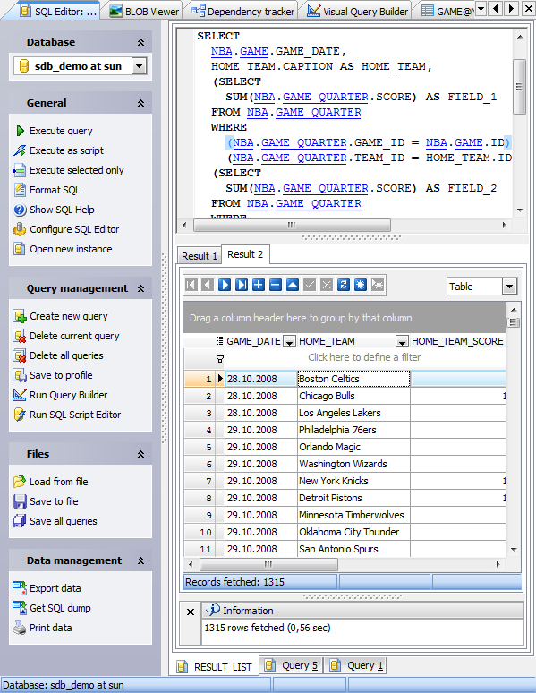Screen dimensions: 536x693
Task: Switch to Query 1 tab
Action: (x=357, y=665)
